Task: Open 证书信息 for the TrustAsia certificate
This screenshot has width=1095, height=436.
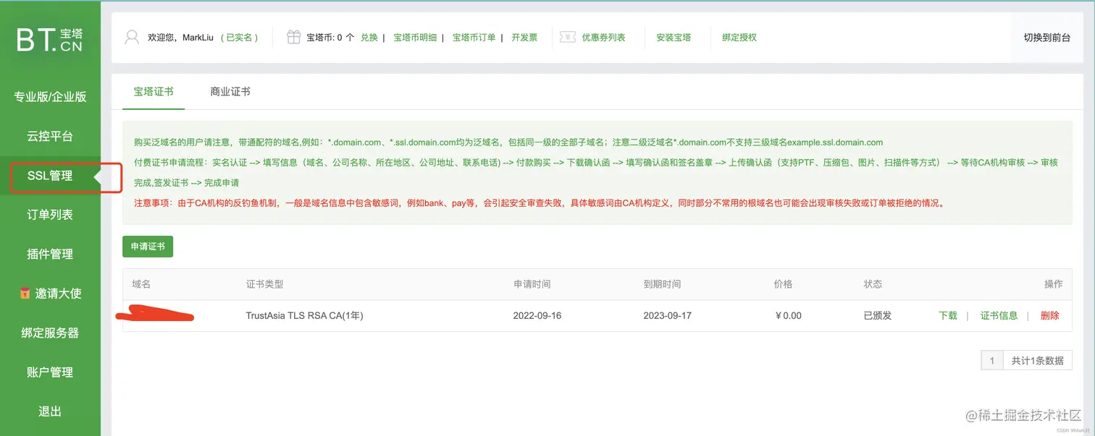Action: pos(999,315)
